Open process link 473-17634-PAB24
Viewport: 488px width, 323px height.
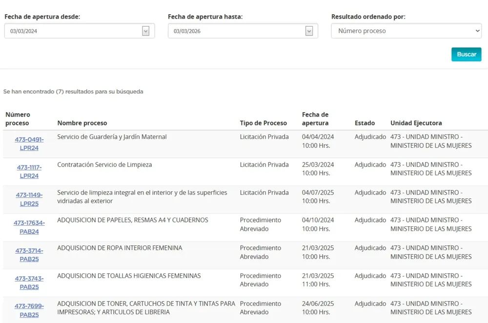(29, 227)
